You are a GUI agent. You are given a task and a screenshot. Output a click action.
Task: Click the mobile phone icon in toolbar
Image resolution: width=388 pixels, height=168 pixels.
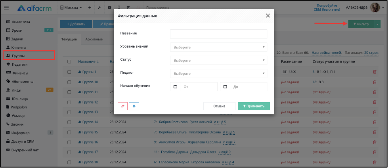coord(119,8)
